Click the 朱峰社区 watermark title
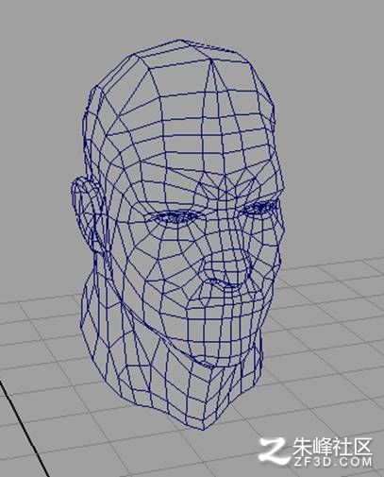This screenshot has height=477, width=384. [x=332, y=446]
